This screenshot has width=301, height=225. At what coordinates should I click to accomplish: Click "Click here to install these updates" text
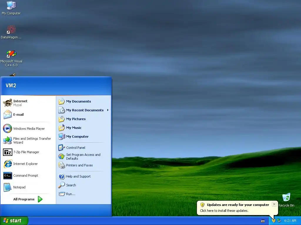click(224, 210)
